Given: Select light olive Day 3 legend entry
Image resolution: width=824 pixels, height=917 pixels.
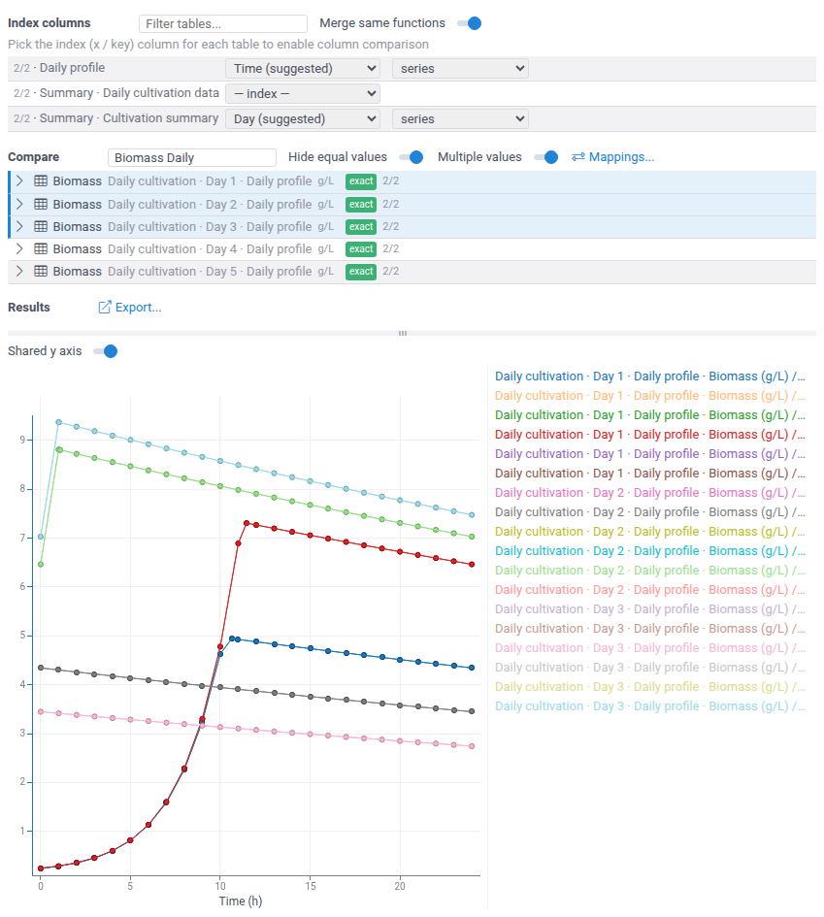Looking at the screenshot, I should [x=649, y=687].
